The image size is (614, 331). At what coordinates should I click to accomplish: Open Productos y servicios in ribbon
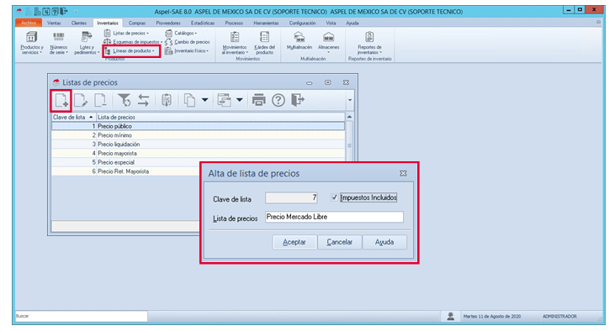point(32,43)
